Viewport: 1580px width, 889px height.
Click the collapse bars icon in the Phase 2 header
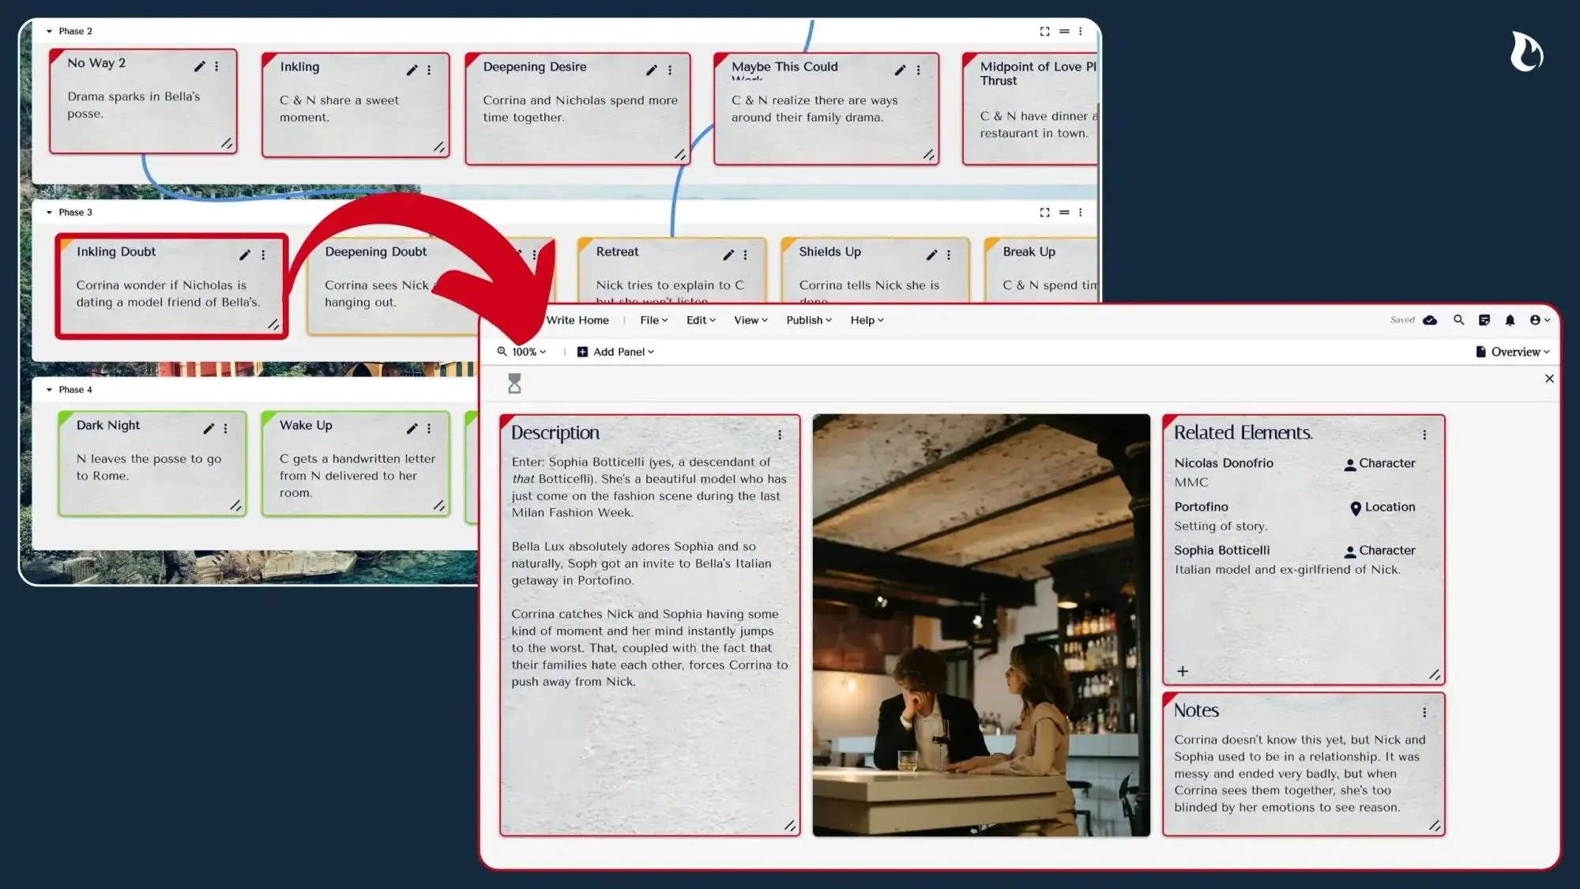[x=1064, y=32]
